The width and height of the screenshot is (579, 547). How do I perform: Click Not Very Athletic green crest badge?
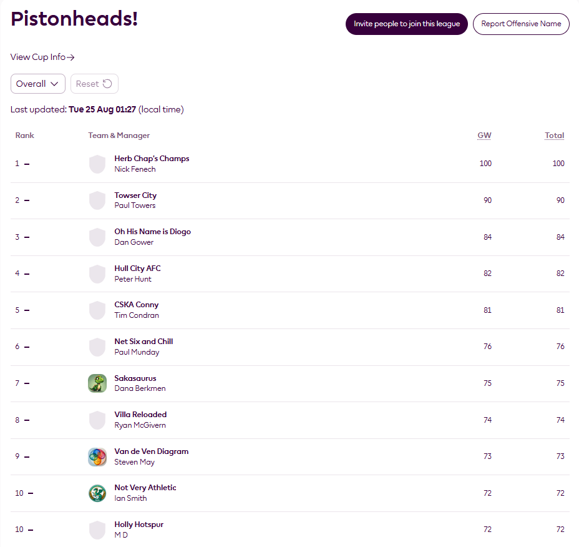click(x=97, y=493)
